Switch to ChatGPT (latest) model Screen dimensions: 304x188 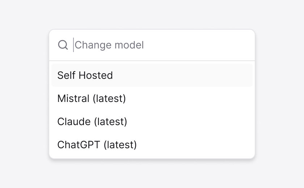coord(97,145)
